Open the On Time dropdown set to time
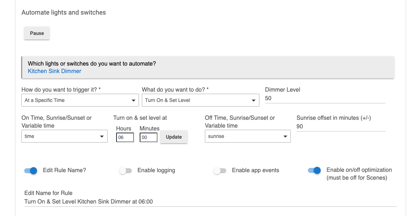This screenshot has width=413, height=216. click(x=64, y=136)
